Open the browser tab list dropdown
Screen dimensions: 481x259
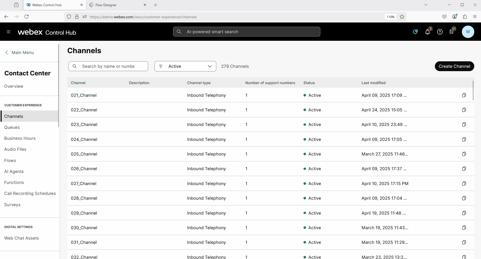click(426, 5)
